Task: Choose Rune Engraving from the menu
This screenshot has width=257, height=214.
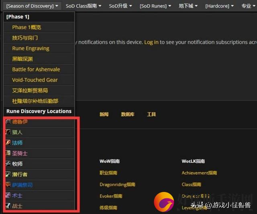Action: click(39, 48)
